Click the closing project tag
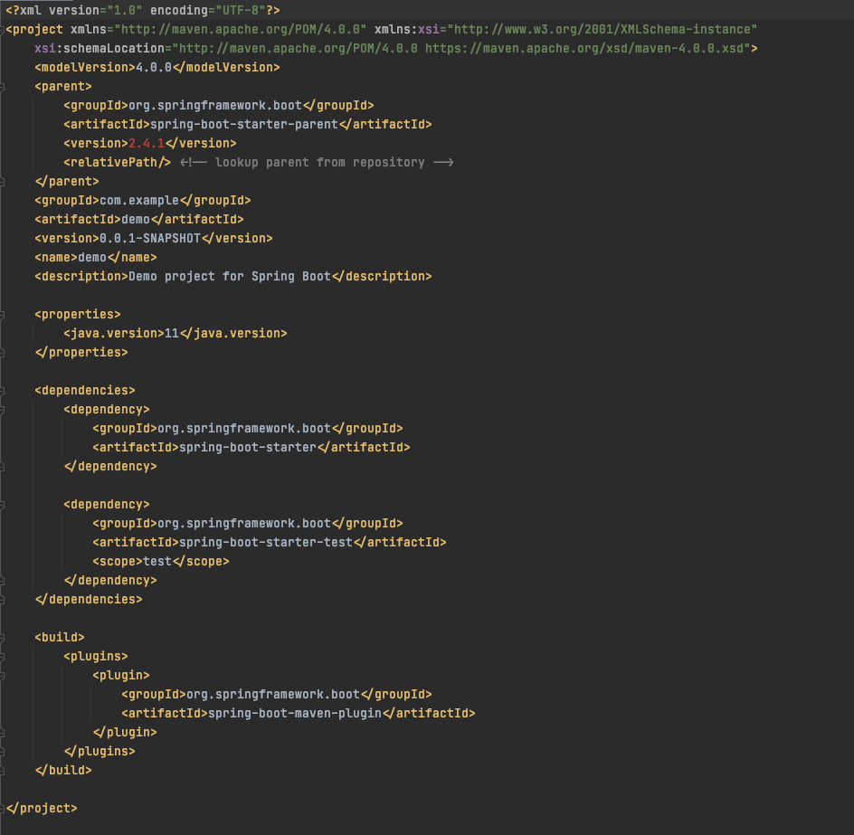This screenshot has width=854, height=835. [x=42, y=808]
